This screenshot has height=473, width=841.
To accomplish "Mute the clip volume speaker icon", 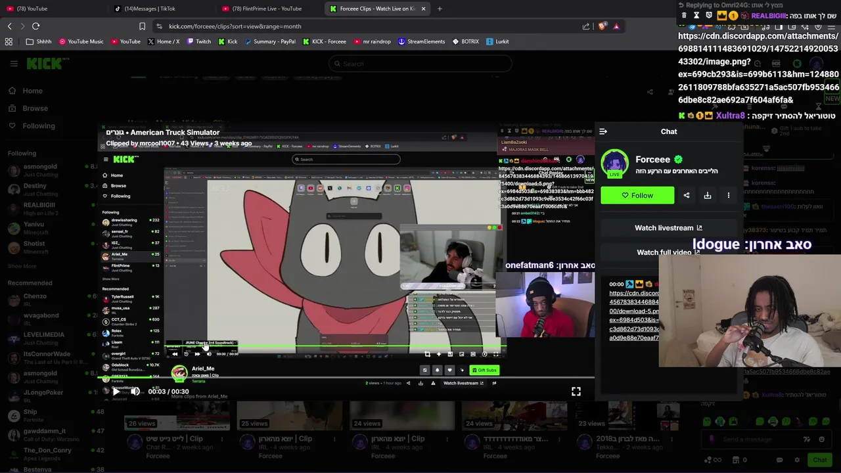I will [x=135, y=392].
